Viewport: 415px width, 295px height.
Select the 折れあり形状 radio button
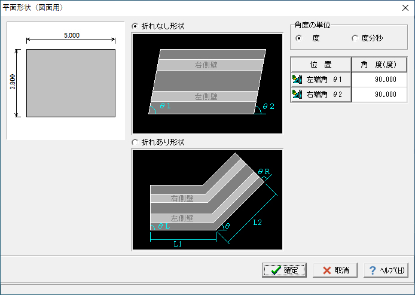coord(135,142)
